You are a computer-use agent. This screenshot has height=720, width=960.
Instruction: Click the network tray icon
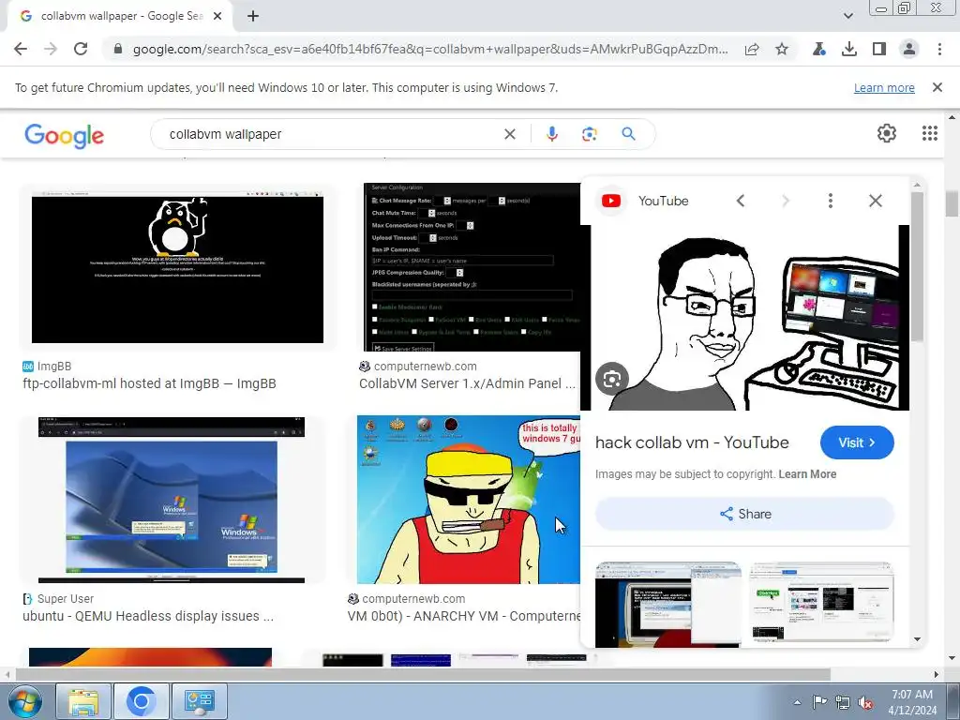click(x=843, y=702)
